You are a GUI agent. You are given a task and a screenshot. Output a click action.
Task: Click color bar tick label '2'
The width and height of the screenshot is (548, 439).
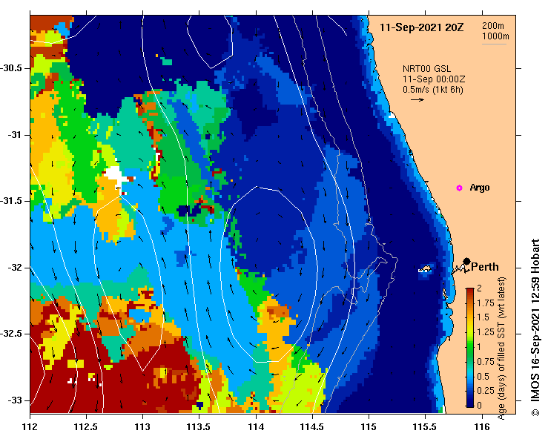pyautogui.click(x=479, y=288)
